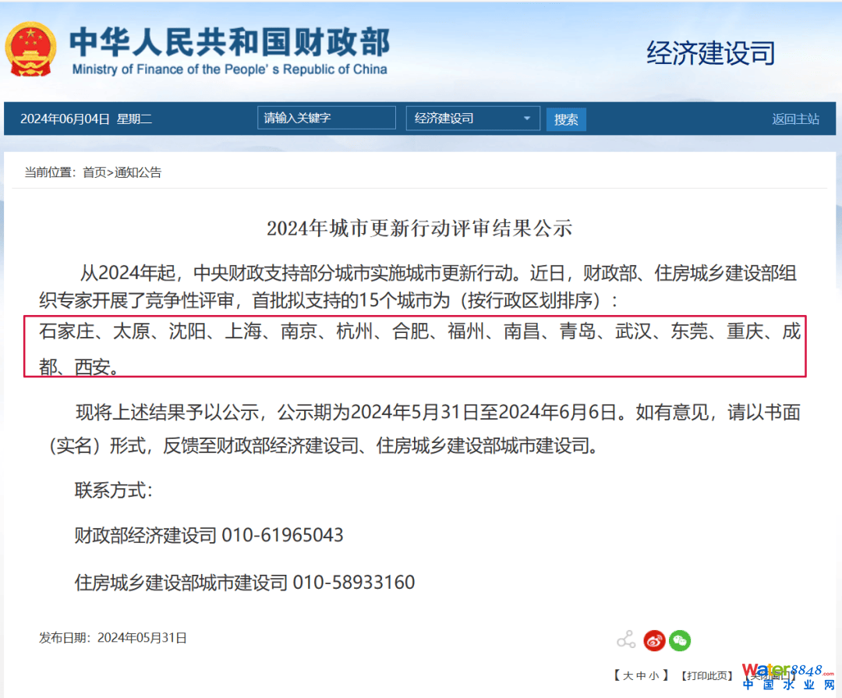Image resolution: width=842 pixels, height=698 pixels.
Task: Share article via WeChat icon
Action: click(x=680, y=640)
